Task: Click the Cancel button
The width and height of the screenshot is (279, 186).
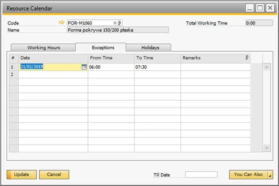Action: click(x=54, y=174)
